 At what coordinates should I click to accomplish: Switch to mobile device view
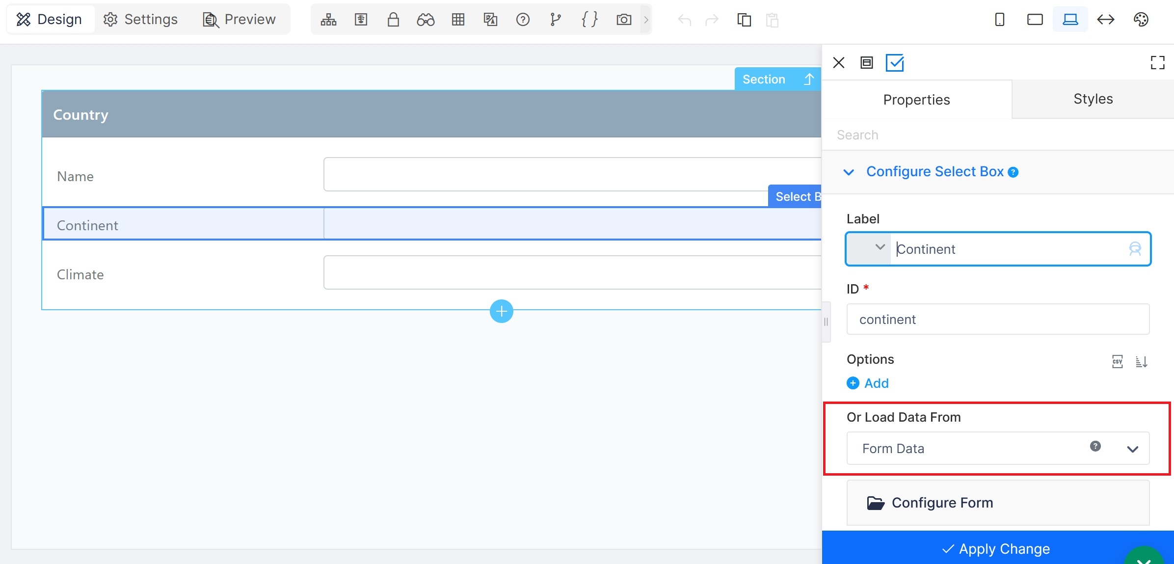pos(1000,20)
